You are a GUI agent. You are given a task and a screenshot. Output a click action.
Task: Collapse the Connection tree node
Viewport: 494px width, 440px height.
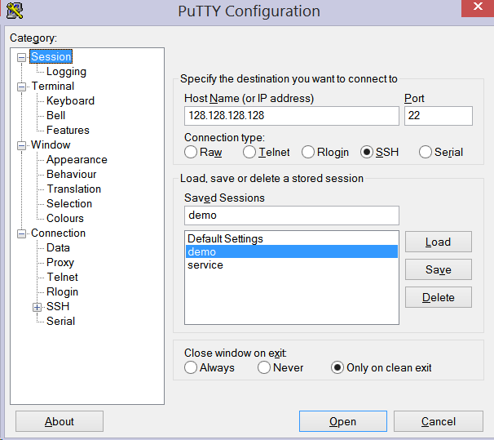point(21,233)
